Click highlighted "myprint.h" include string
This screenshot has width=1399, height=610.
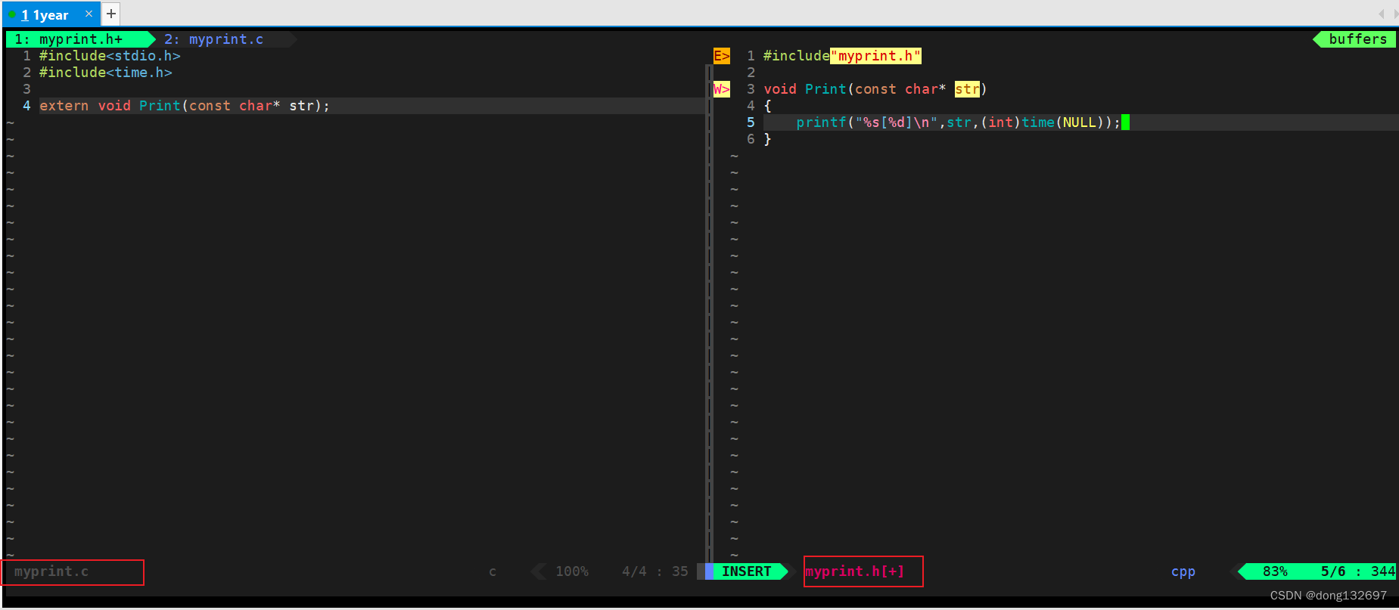tap(876, 56)
